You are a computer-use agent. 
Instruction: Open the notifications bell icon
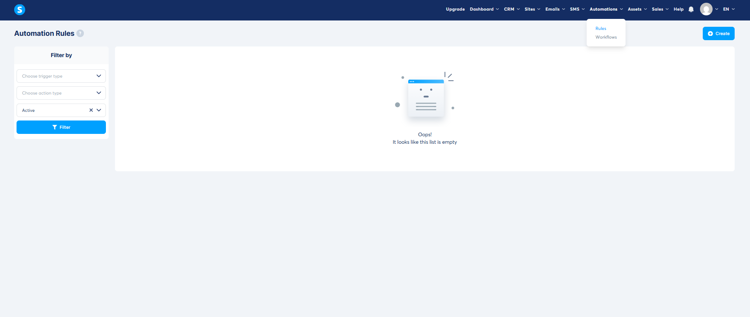click(691, 9)
